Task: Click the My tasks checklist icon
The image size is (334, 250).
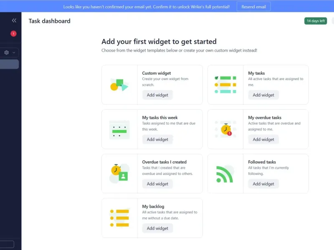Action: (x=225, y=85)
